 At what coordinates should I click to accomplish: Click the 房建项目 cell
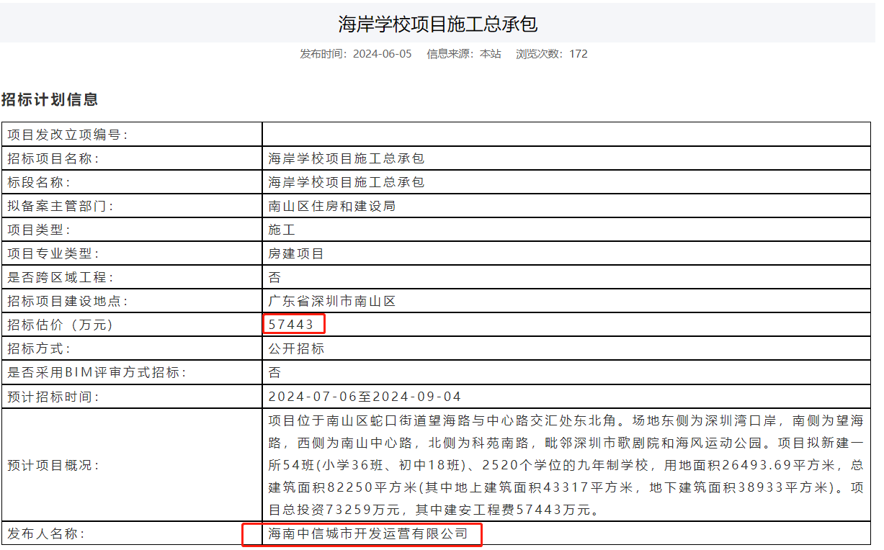tap(296, 253)
